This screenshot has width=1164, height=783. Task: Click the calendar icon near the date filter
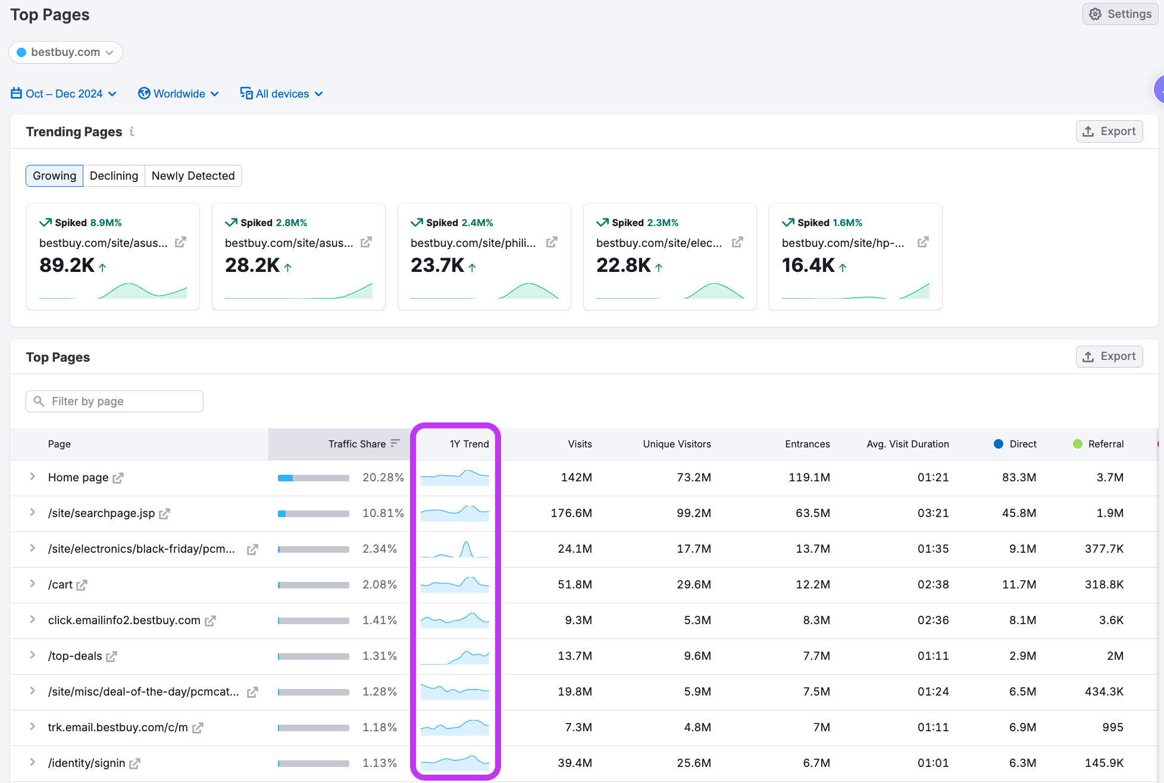[16, 93]
